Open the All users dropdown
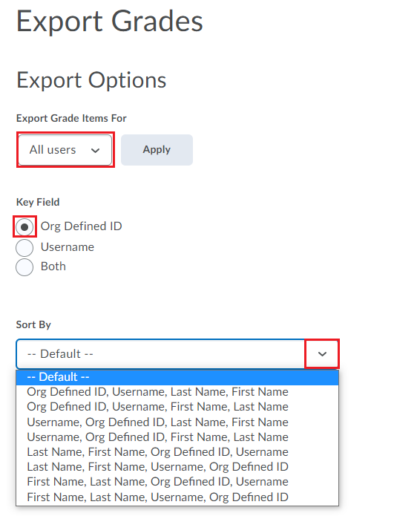The width and height of the screenshot is (394, 516). pyautogui.click(x=65, y=150)
